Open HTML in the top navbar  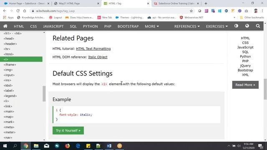click(x=19, y=26)
